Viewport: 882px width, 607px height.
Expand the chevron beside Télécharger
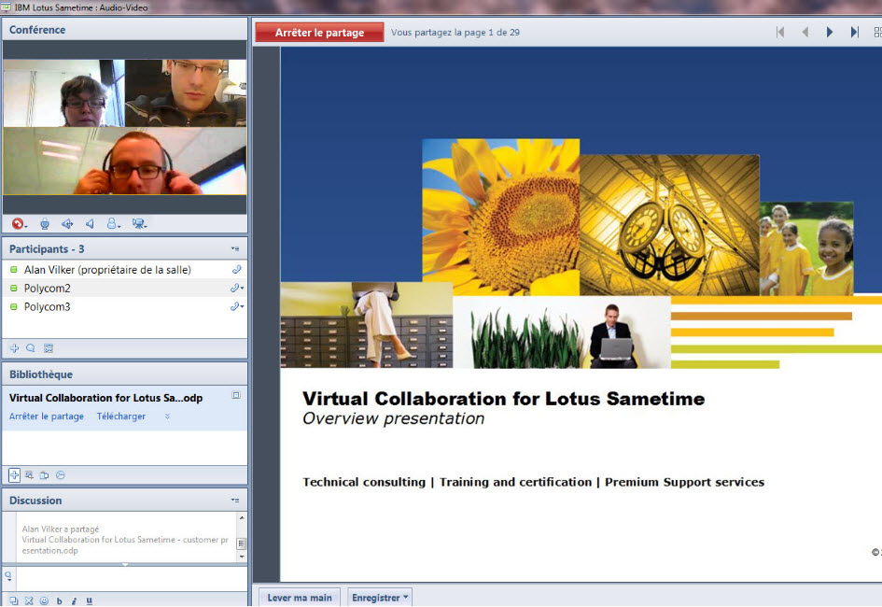pos(167,416)
